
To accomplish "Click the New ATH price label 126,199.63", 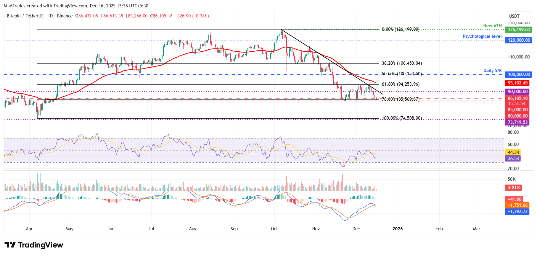I will pyautogui.click(x=519, y=30).
